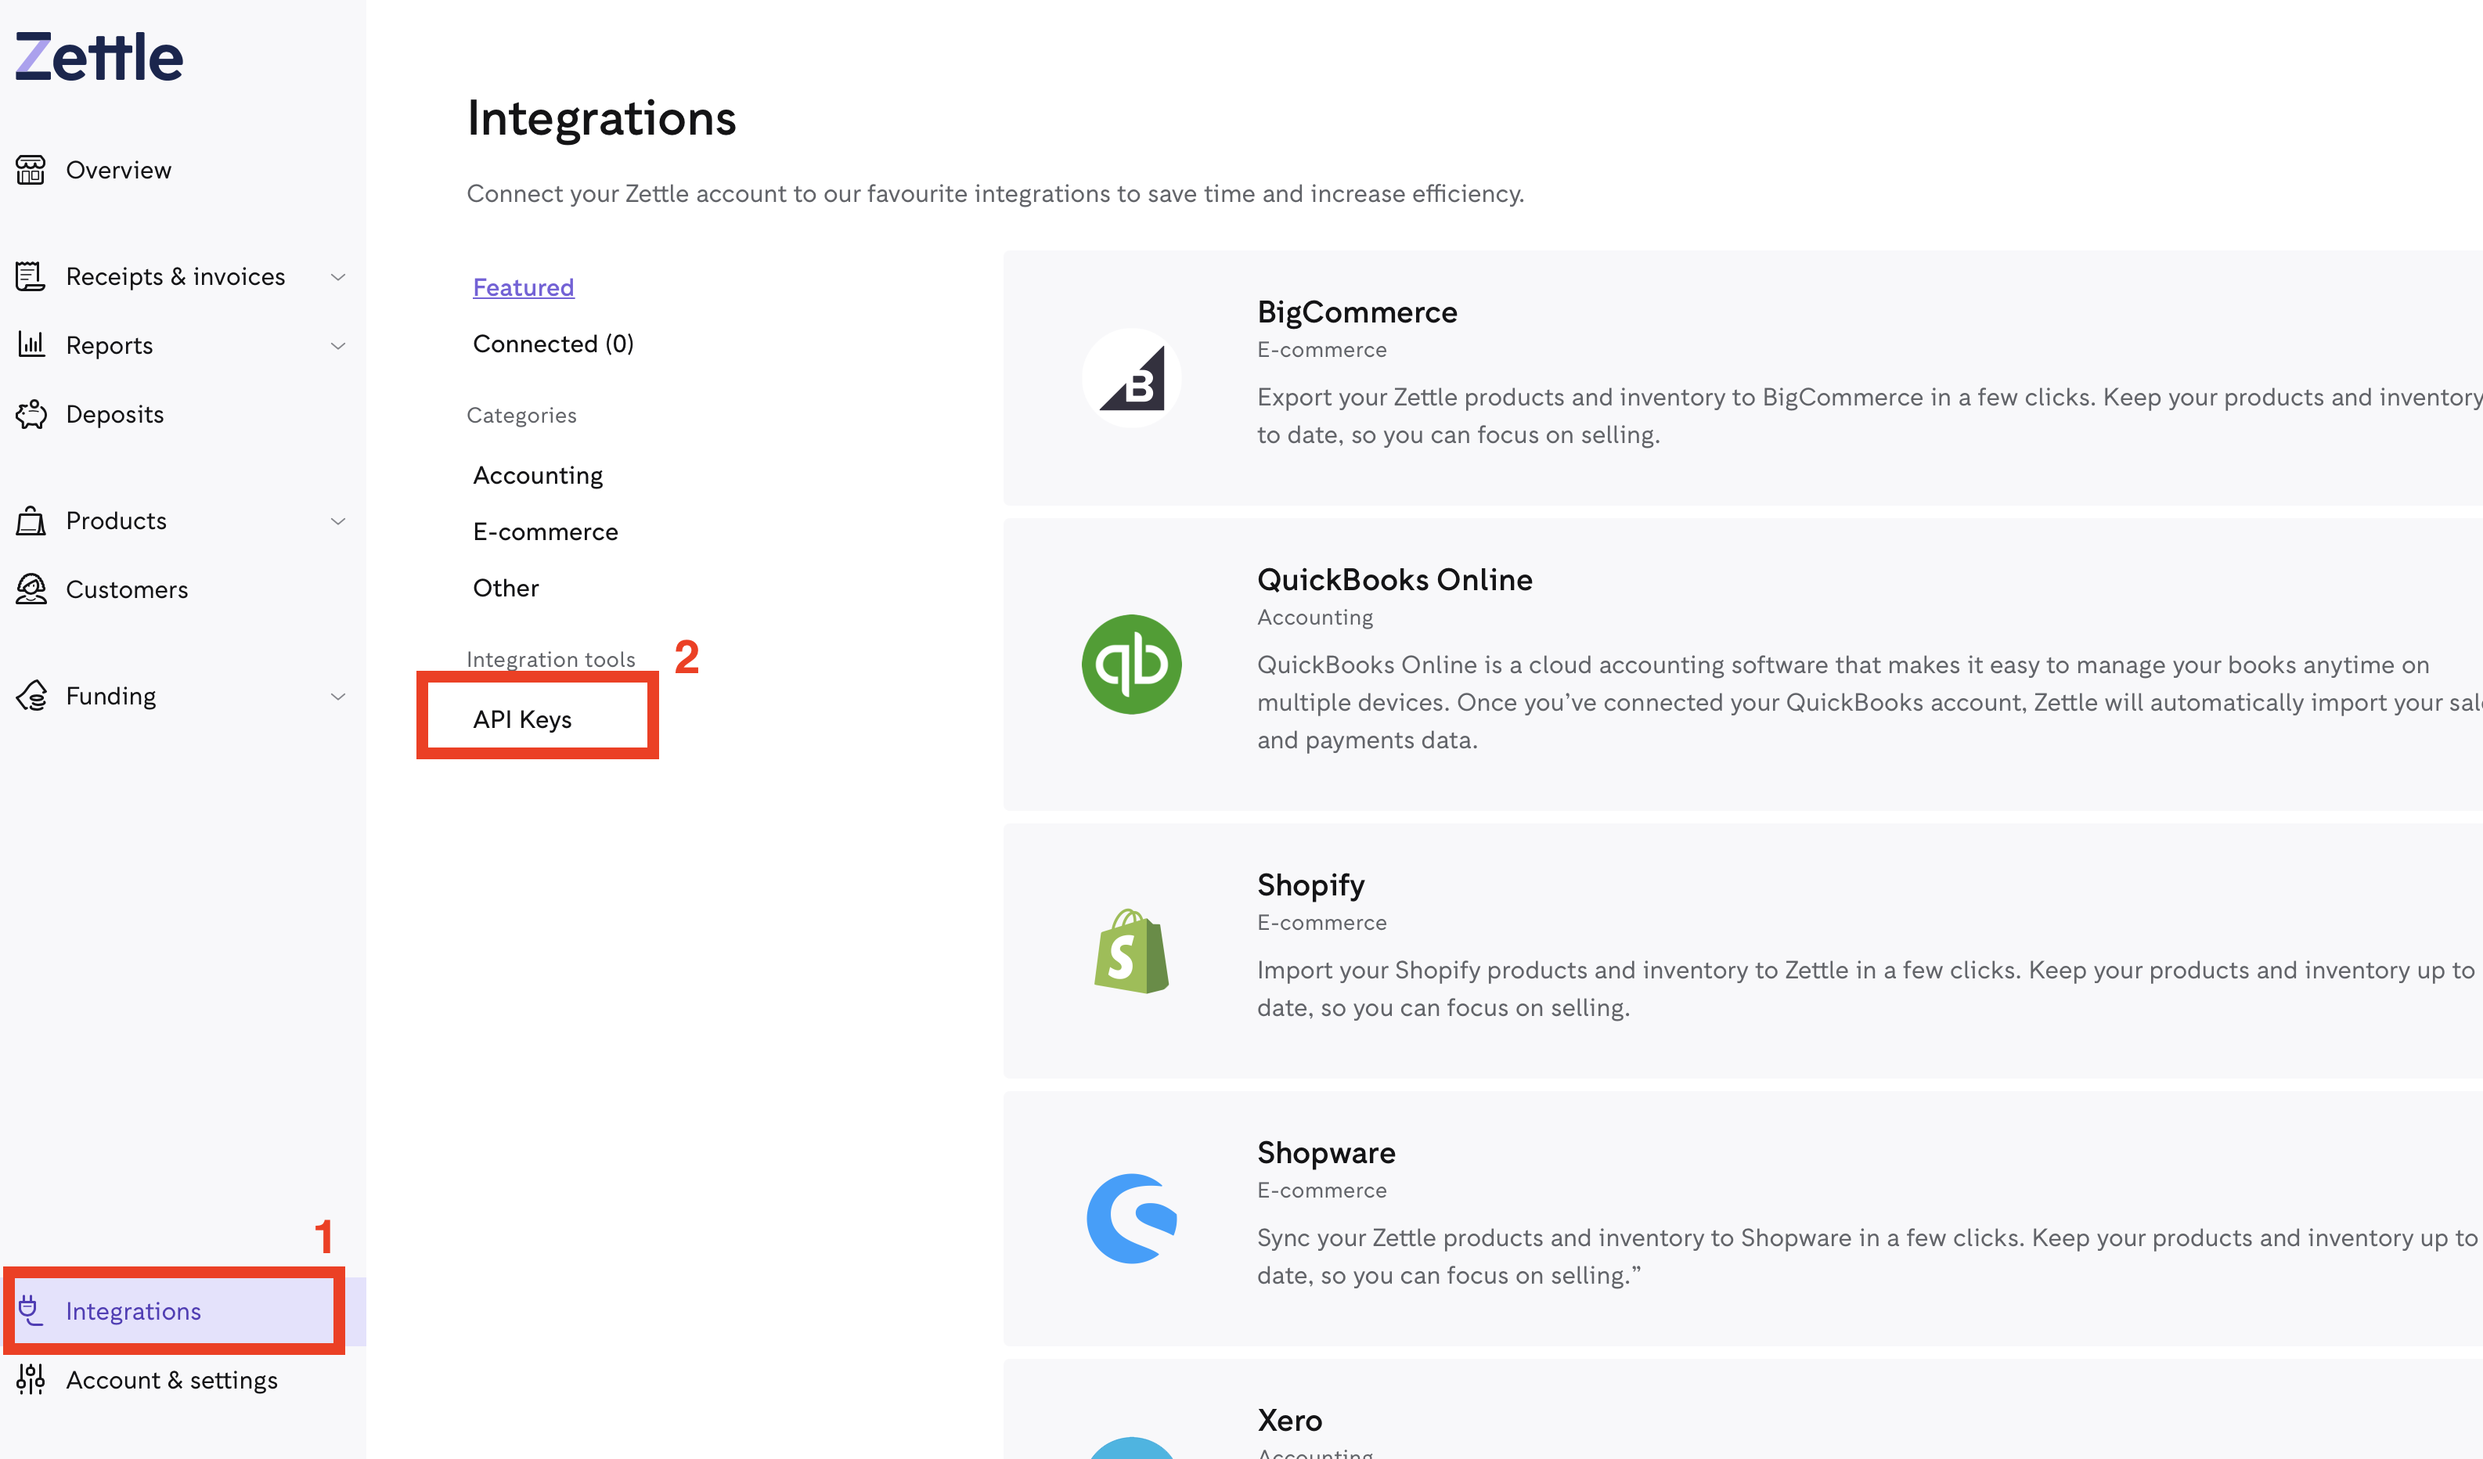Screen dimensions: 2483x1459
Task: Click the Integrations page heading
Action: (601, 118)
